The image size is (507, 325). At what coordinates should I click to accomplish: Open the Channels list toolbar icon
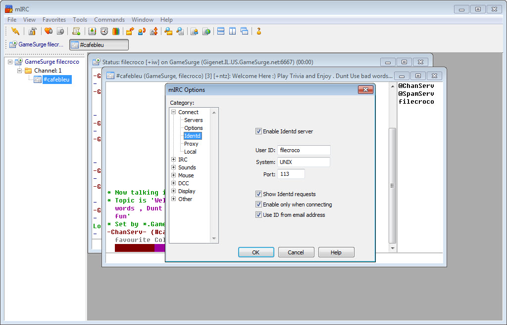[60, 31]
